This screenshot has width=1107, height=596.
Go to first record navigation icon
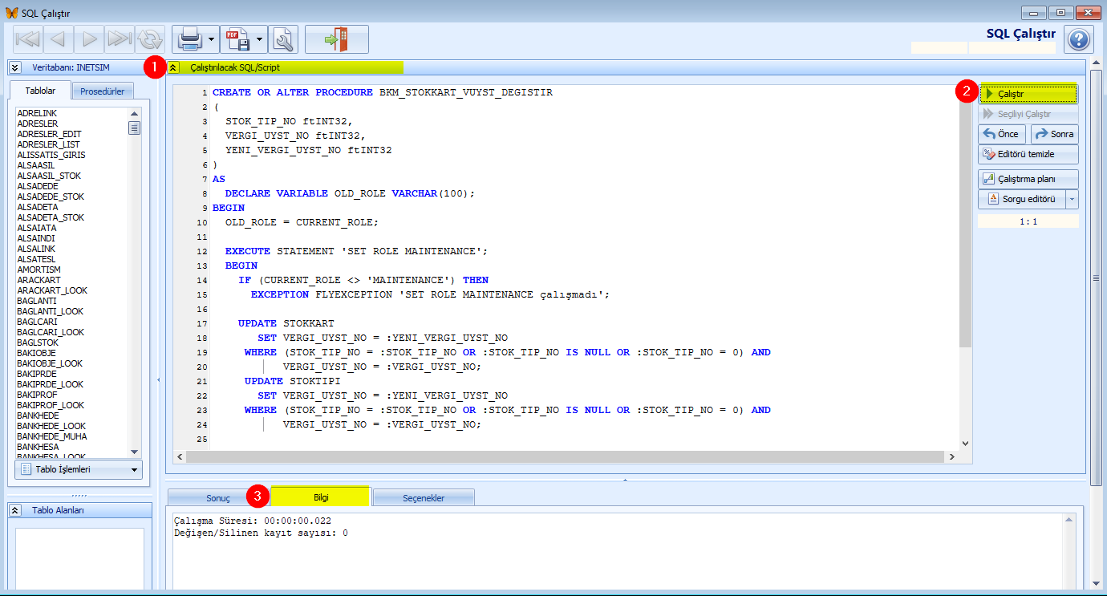point(28,39)
